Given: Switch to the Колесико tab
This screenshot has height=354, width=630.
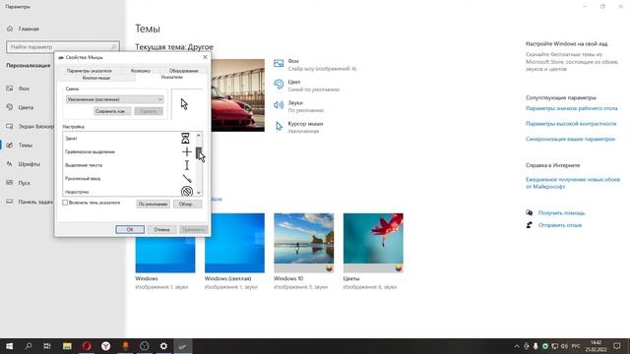Looking at the screenshot, I should (141, 71).
